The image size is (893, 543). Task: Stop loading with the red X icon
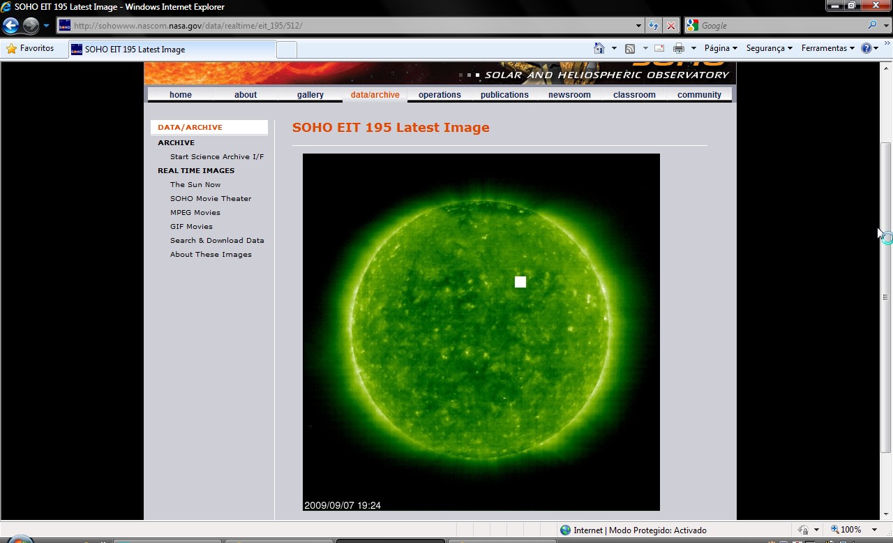click(x=671, y=26)
